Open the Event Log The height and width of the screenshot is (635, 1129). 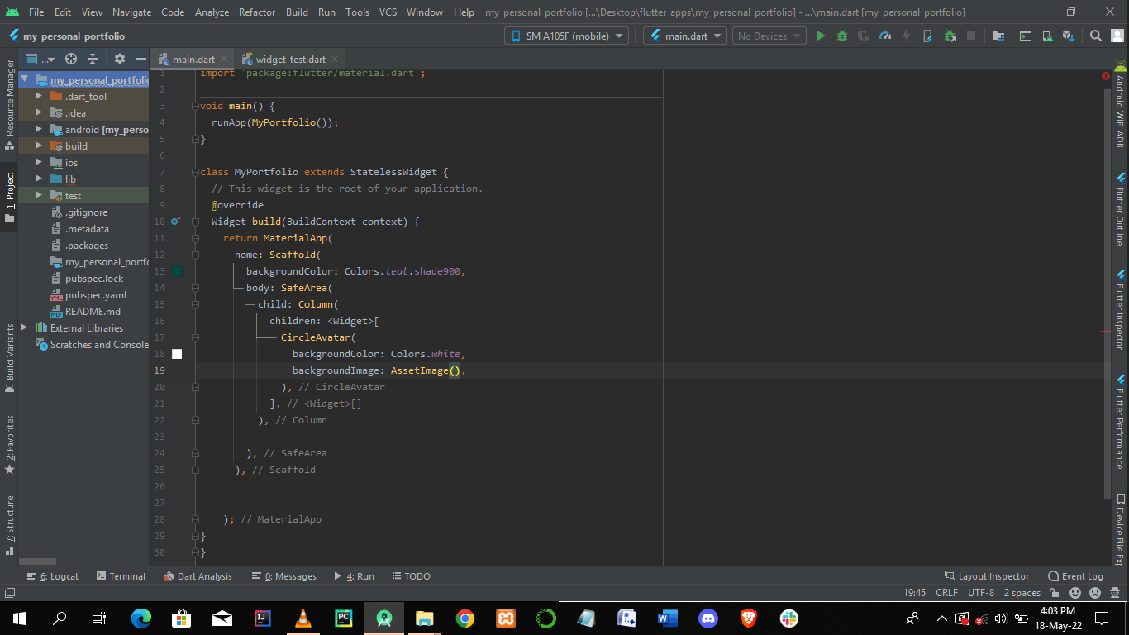1075,576
